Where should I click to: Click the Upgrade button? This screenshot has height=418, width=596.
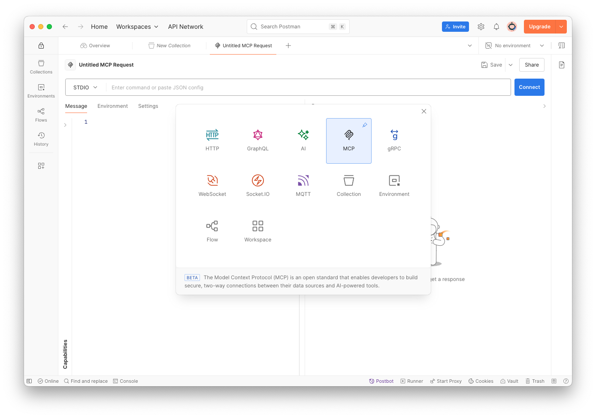540,27
